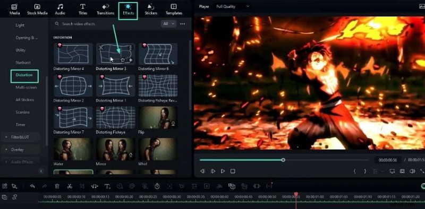Delete selected clip with trash icon

click(57, 186)
